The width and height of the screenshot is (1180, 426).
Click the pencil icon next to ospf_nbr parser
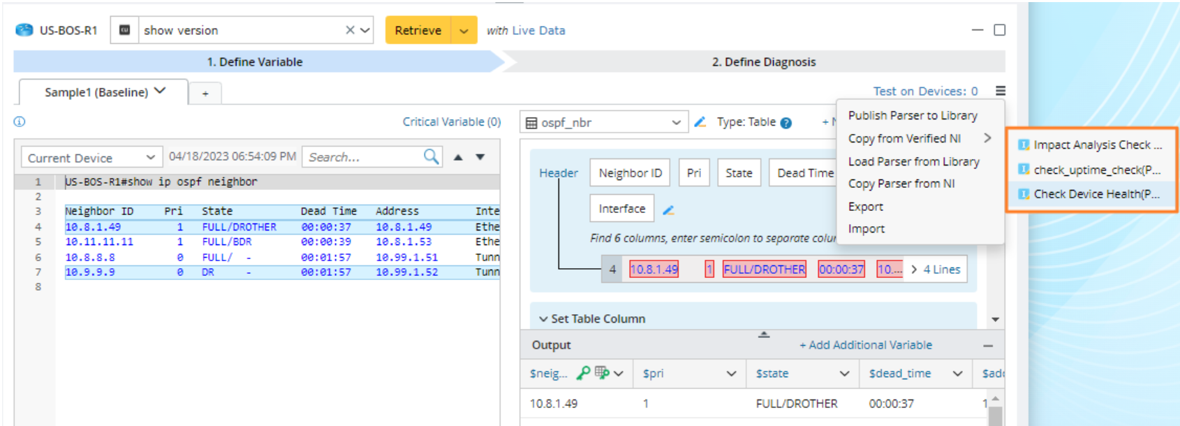700,122
